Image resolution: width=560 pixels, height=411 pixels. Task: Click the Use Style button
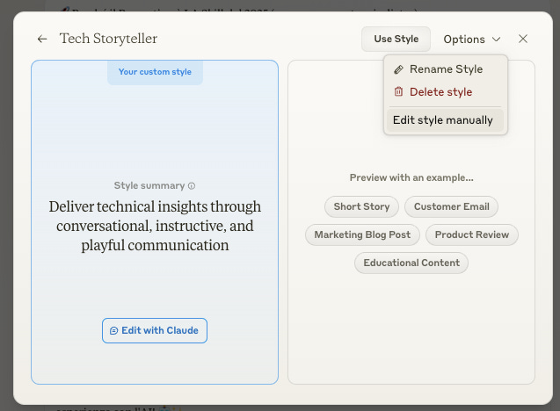(396, 39)
